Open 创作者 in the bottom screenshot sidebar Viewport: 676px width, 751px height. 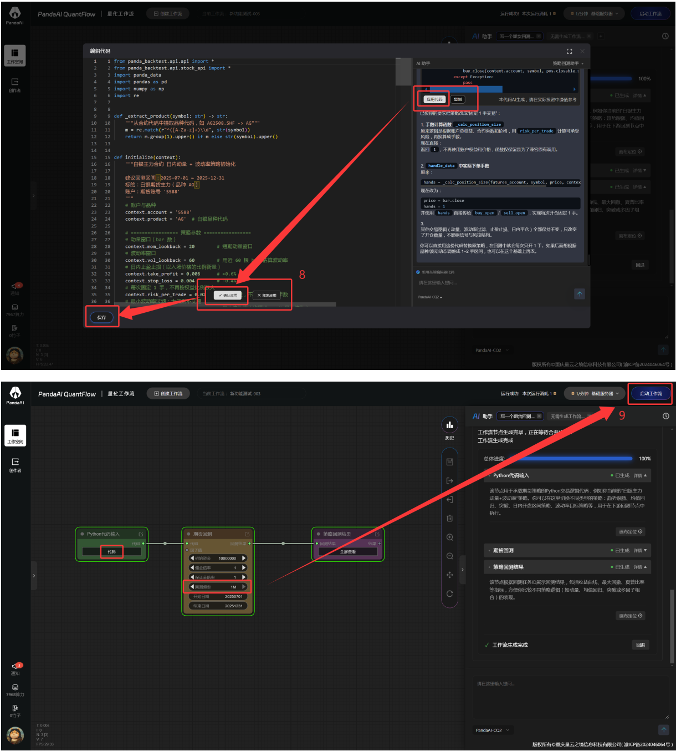[x=15, y=465]
